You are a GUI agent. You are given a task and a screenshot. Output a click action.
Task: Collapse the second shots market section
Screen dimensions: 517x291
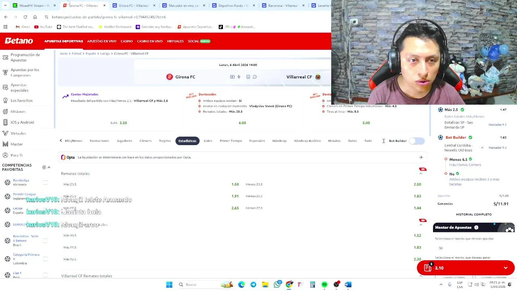click(420, 225)
